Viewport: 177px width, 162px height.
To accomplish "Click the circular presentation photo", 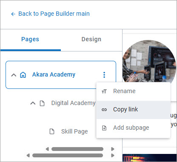I will click(149, 61).
